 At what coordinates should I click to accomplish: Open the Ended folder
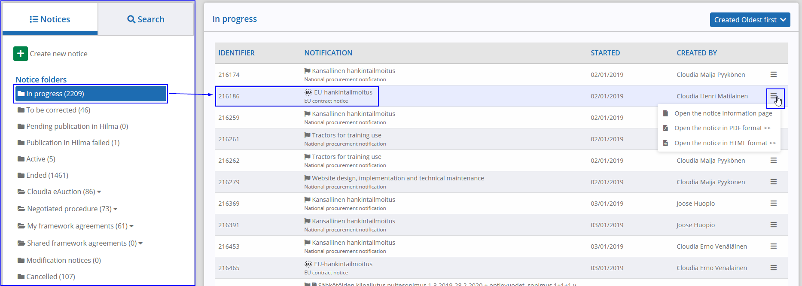click(47, 175)
